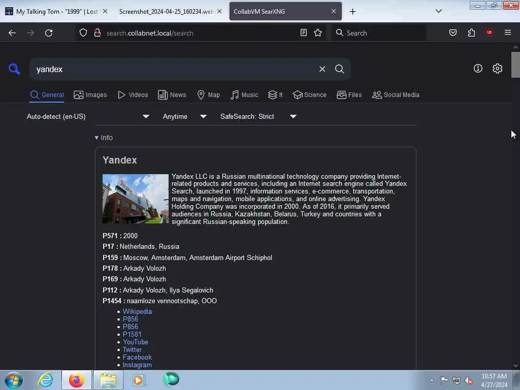This screenshot has height=390, width=520.
Task: List all tabs with the chevron
Action: pos(438,11)
